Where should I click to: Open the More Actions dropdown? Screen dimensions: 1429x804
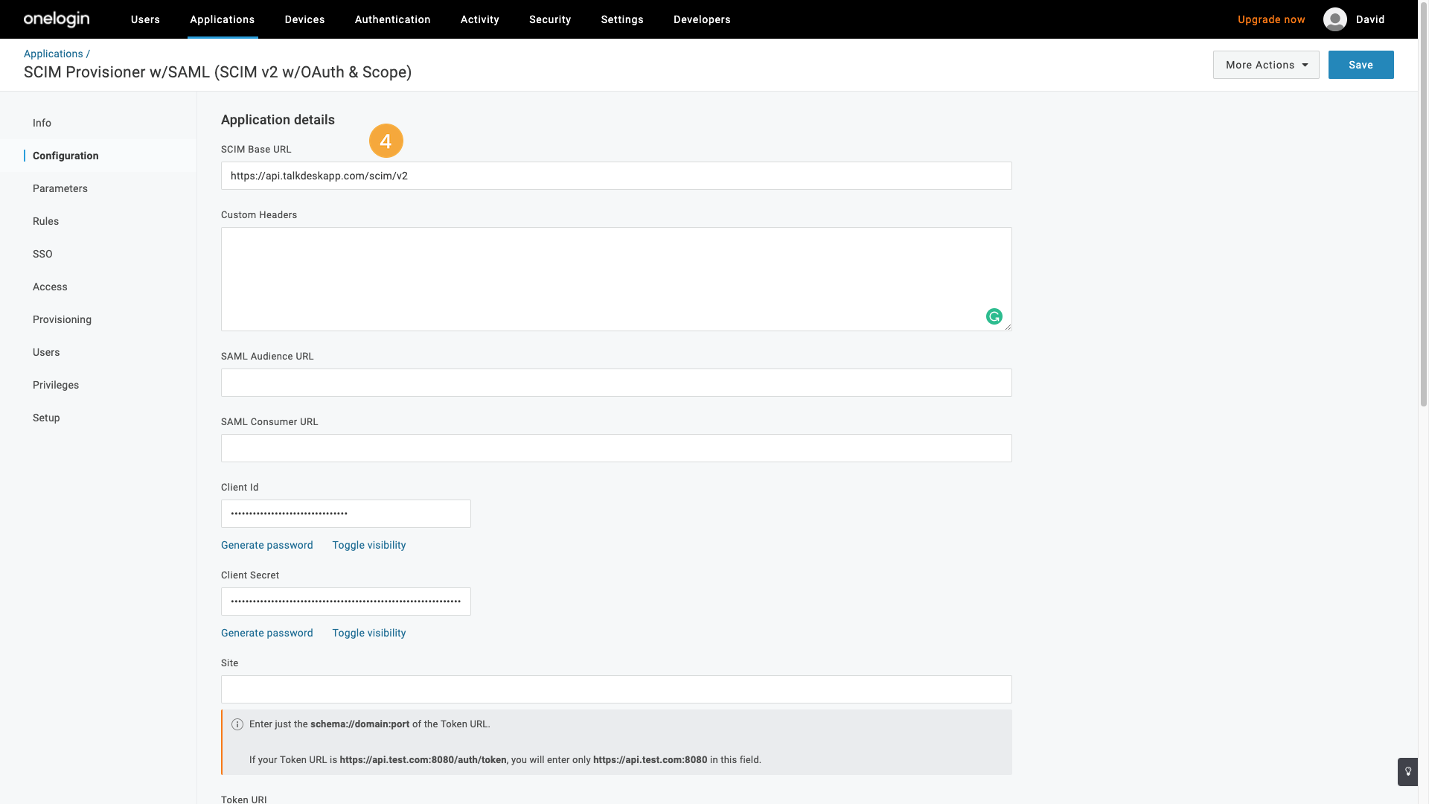(1265, 65)
